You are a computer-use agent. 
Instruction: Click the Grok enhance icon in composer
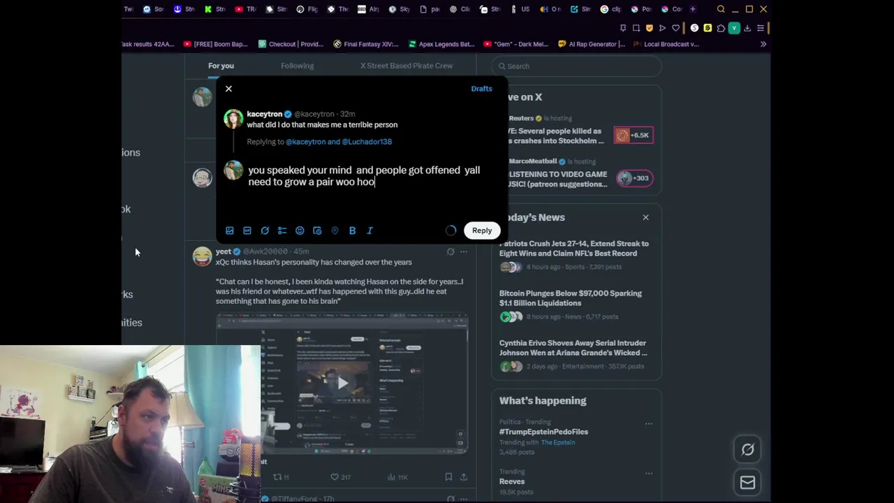(265, 231)
